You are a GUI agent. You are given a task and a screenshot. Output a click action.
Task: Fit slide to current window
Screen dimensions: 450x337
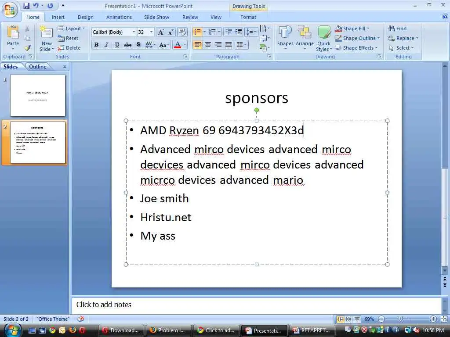tap(444, 319)
